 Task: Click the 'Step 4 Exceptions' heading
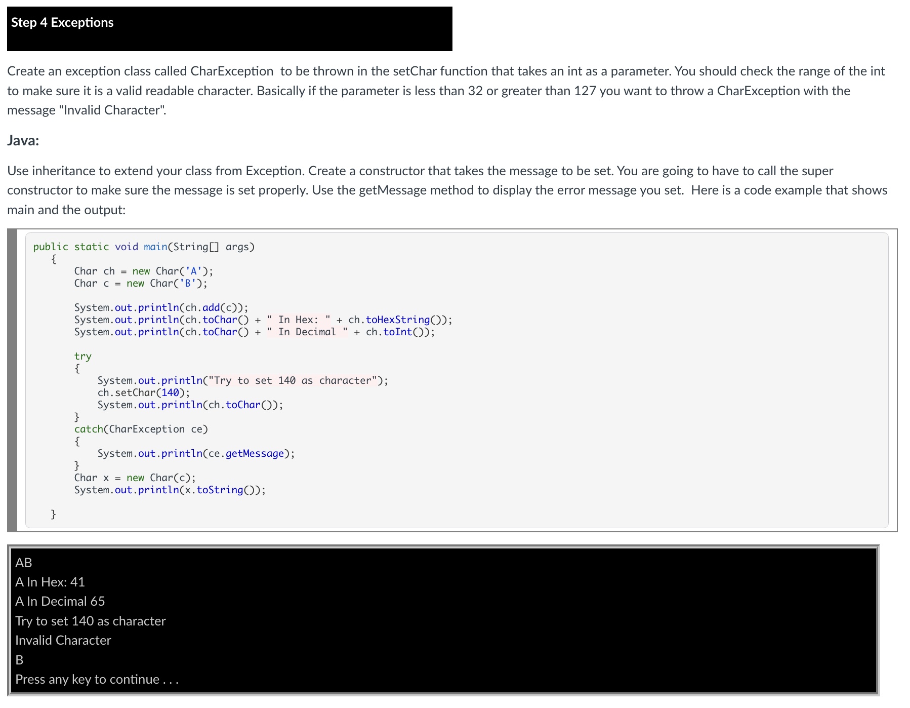(62, 23)
